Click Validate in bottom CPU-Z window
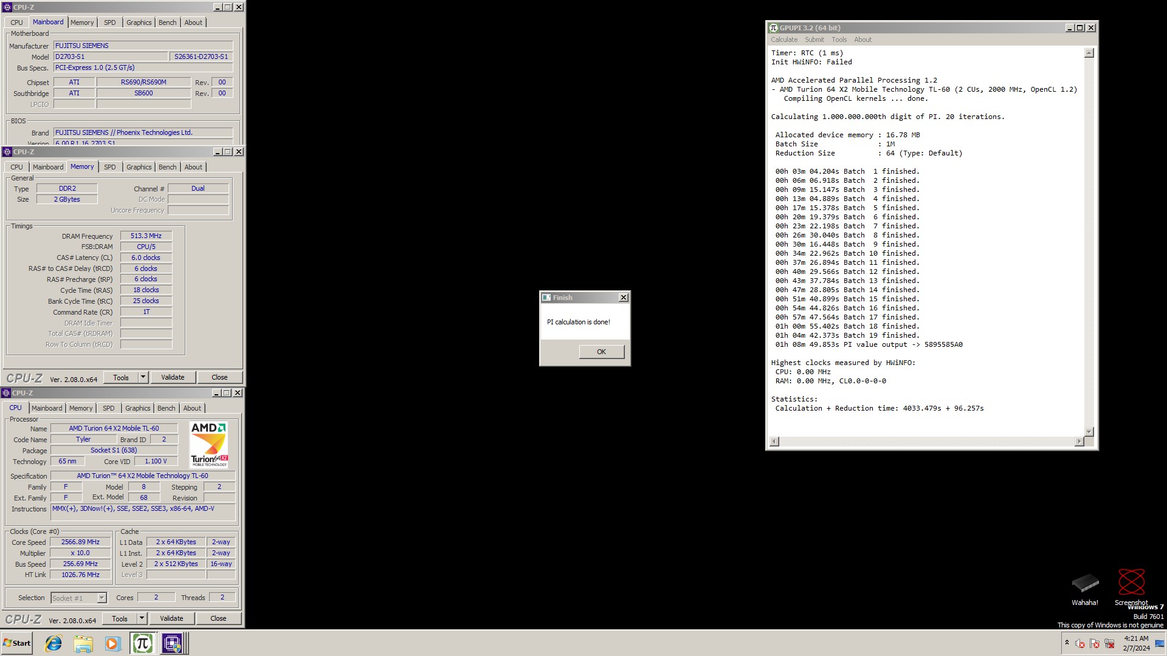This screenshot has width=1167, height=656. [171, 618]
